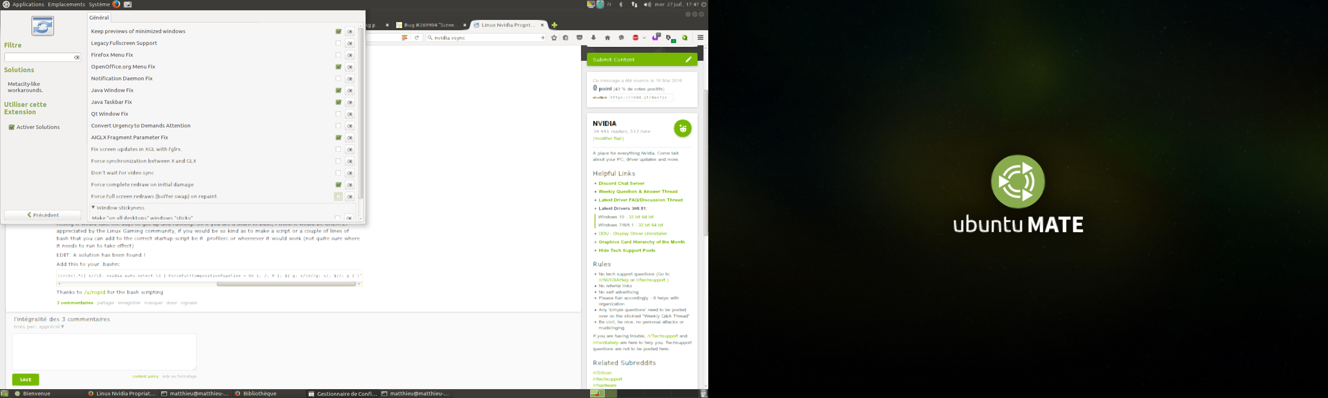Select the Général tab
This screenshot has width=1328, height=398.
coord(99,18)
